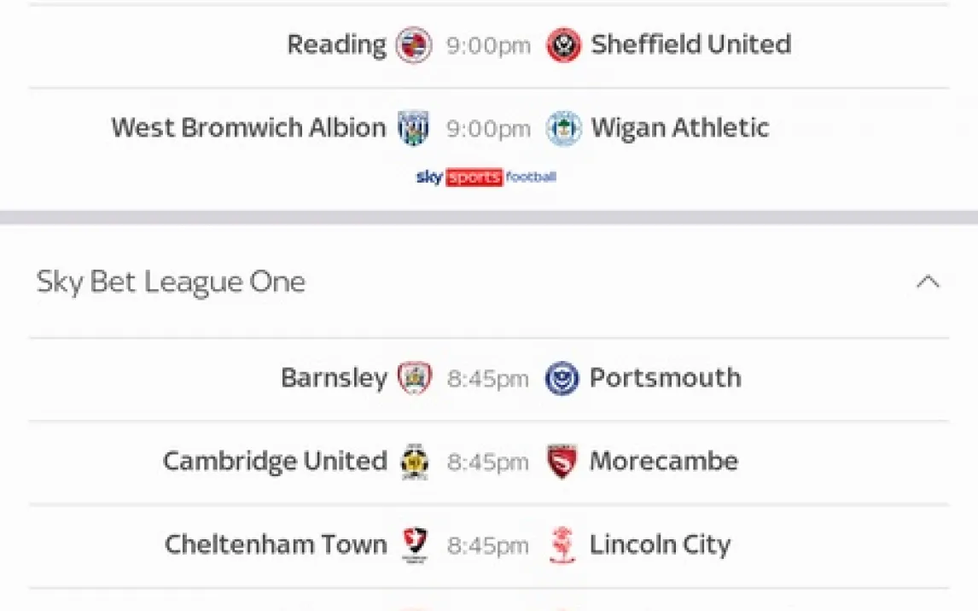
Task: Click the Sky Sports Football logo
Action: 486,177
